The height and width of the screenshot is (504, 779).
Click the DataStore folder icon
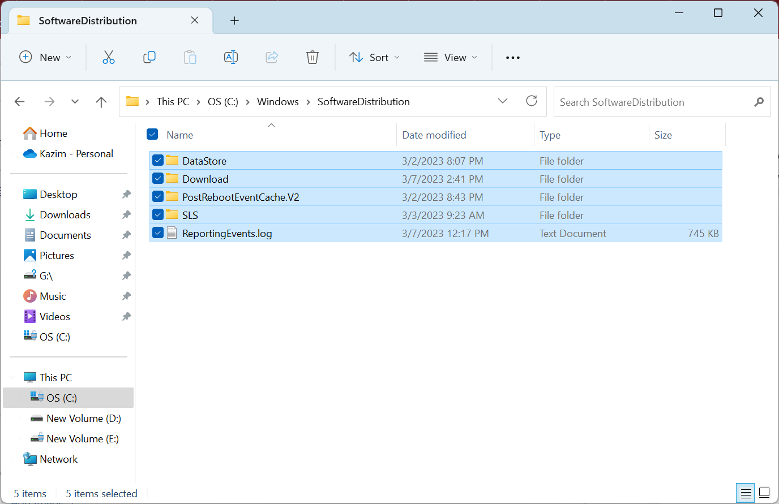point(172,160)
